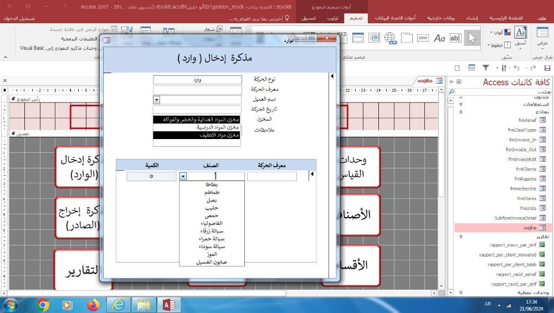
Task: Open frmInvoice_In in navigation pane
Action: tap(522, 140)
